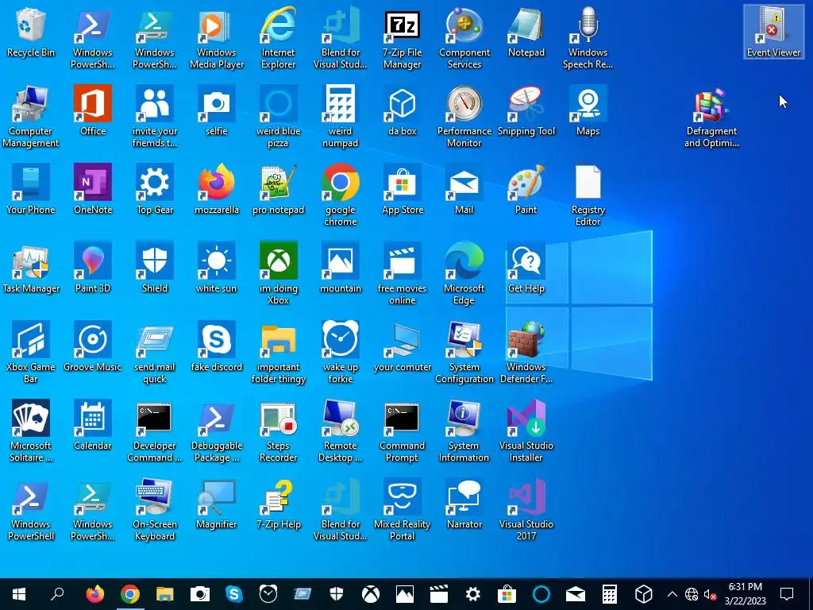The image size is (813, 610).
Task: Click Visual Studio Installer icon
Action: 526,431
